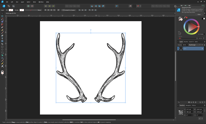Select the Move tool in the tools panel
This screenshot has width=206, height=124.
[x=2, y=13]
